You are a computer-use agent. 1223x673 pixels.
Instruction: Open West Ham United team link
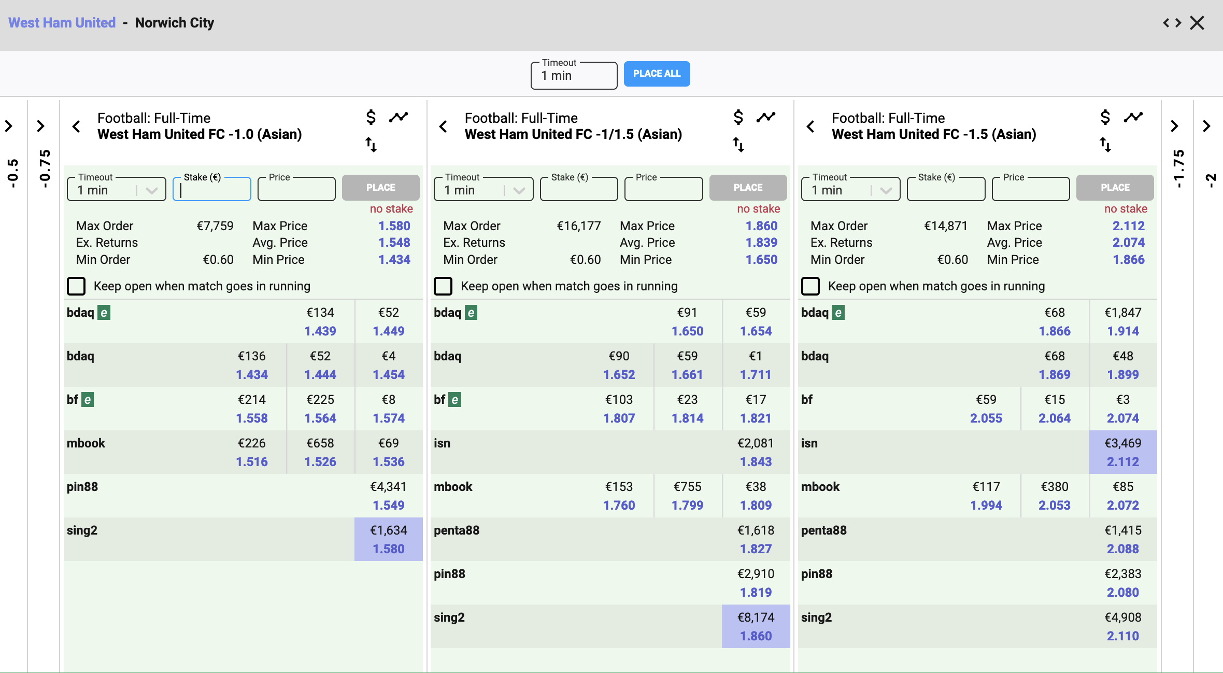62,23
